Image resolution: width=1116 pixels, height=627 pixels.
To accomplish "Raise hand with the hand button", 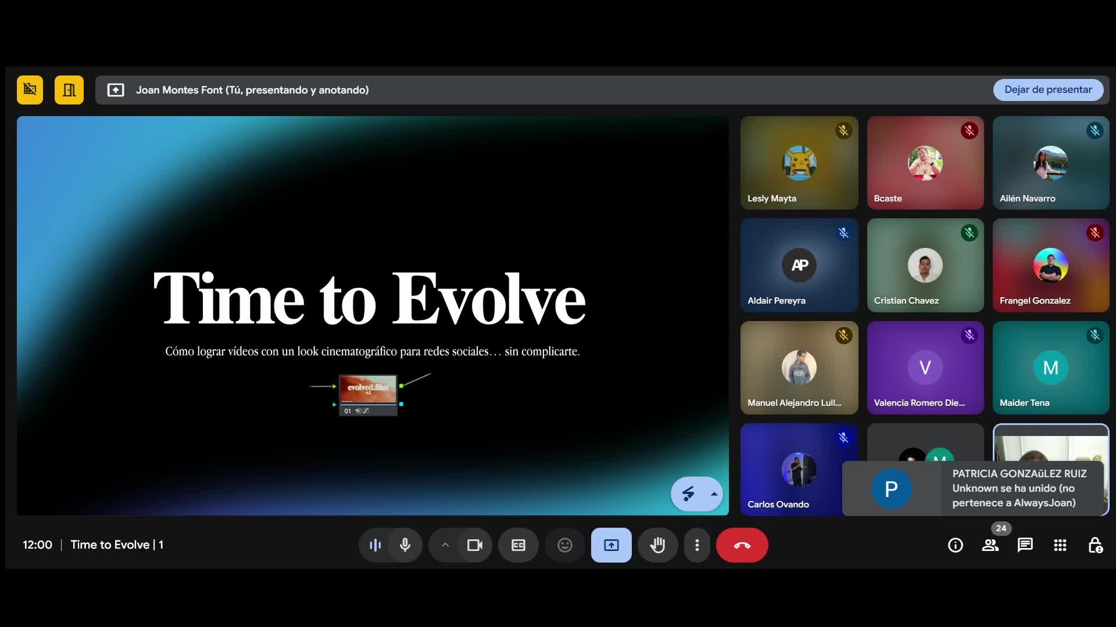I will click(x=657, y=545).
